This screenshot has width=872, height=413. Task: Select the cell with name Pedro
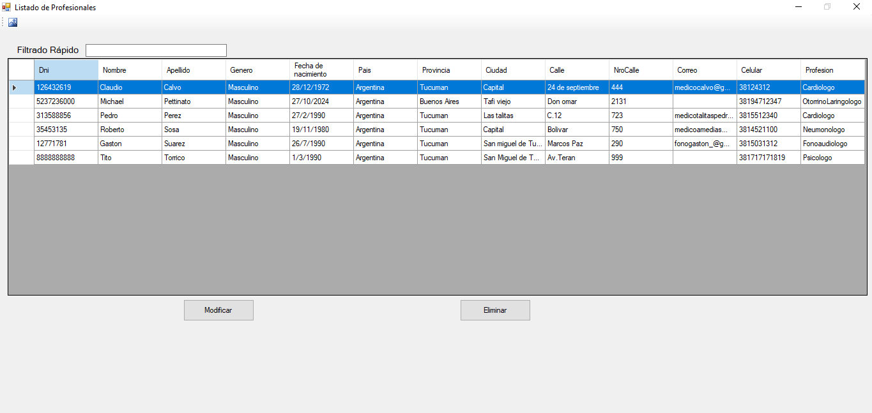[130, 116]
